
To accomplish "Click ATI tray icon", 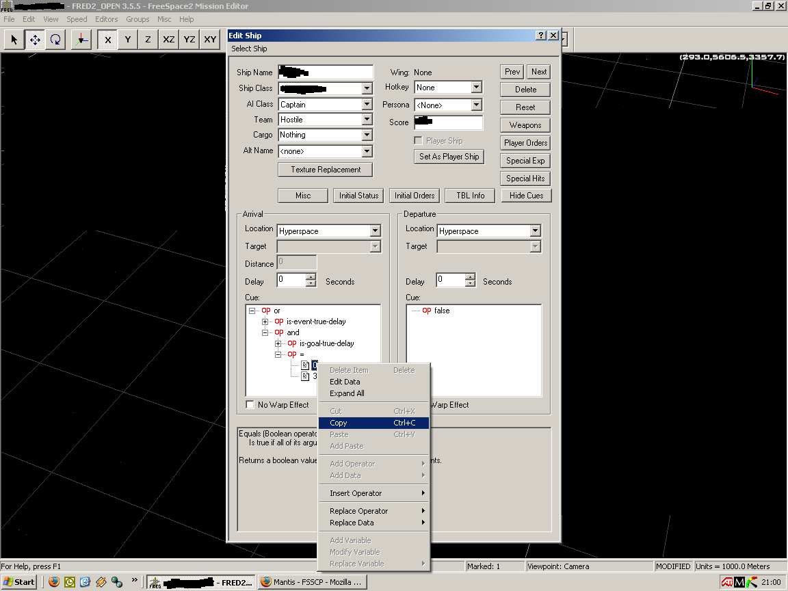I will click(x=726, y=582).
